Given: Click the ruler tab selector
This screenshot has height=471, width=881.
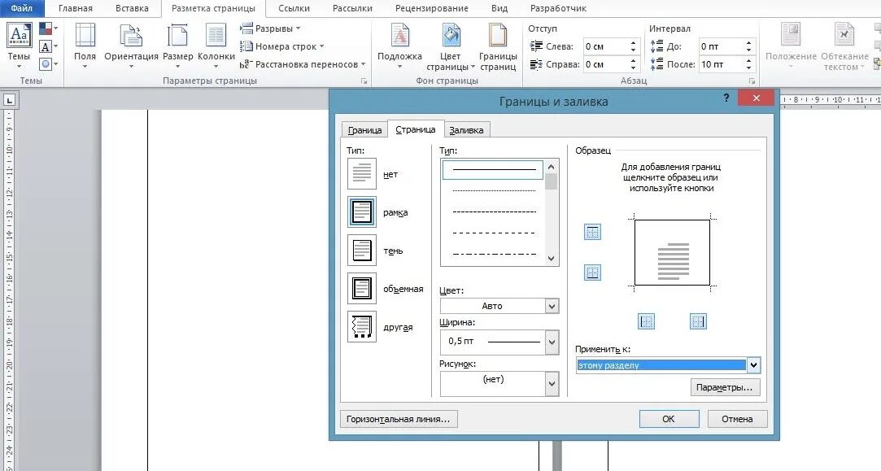Looking at the screenshot, I should click(x=10, y=101).
